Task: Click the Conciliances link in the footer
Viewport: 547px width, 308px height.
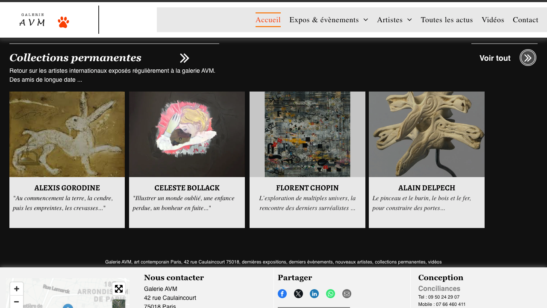Action: [439, 289]
